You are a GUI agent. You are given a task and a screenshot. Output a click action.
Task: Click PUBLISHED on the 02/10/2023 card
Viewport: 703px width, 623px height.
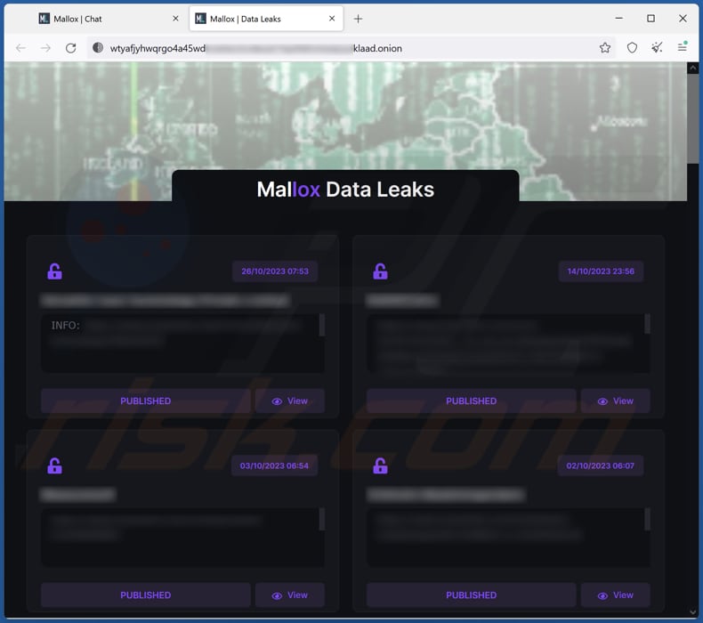pos(472,595)
